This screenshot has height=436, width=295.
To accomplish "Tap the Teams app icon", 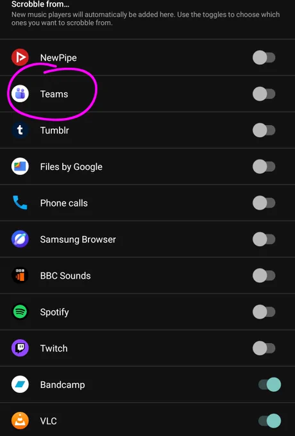I will click(20, 94).
